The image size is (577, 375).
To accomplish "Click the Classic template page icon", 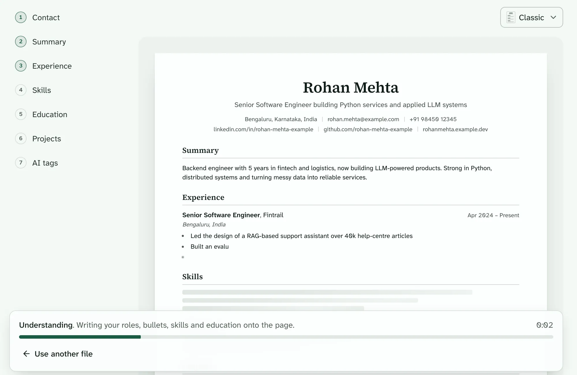I will [511, 17].
